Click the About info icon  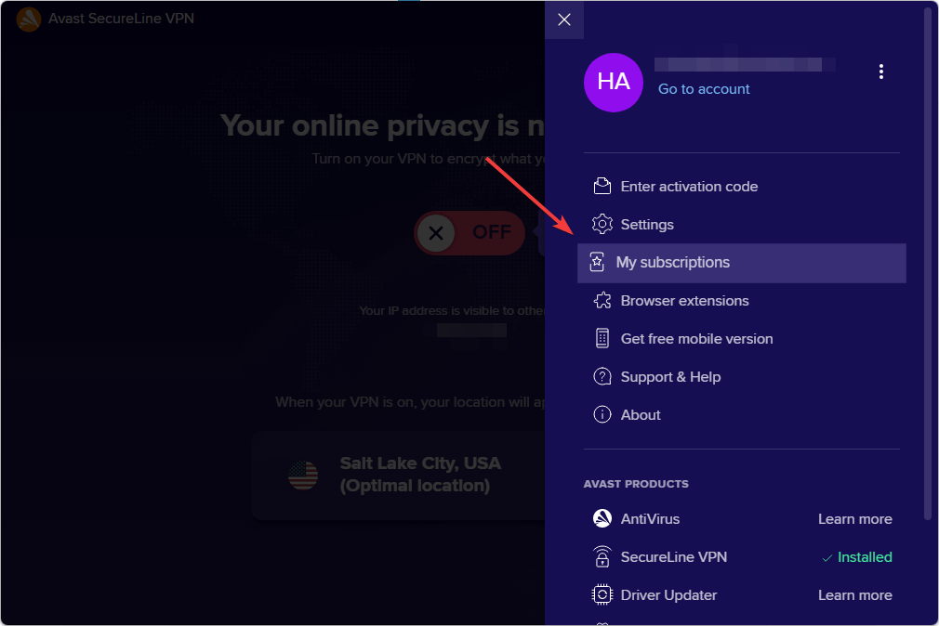pos(602,415)
